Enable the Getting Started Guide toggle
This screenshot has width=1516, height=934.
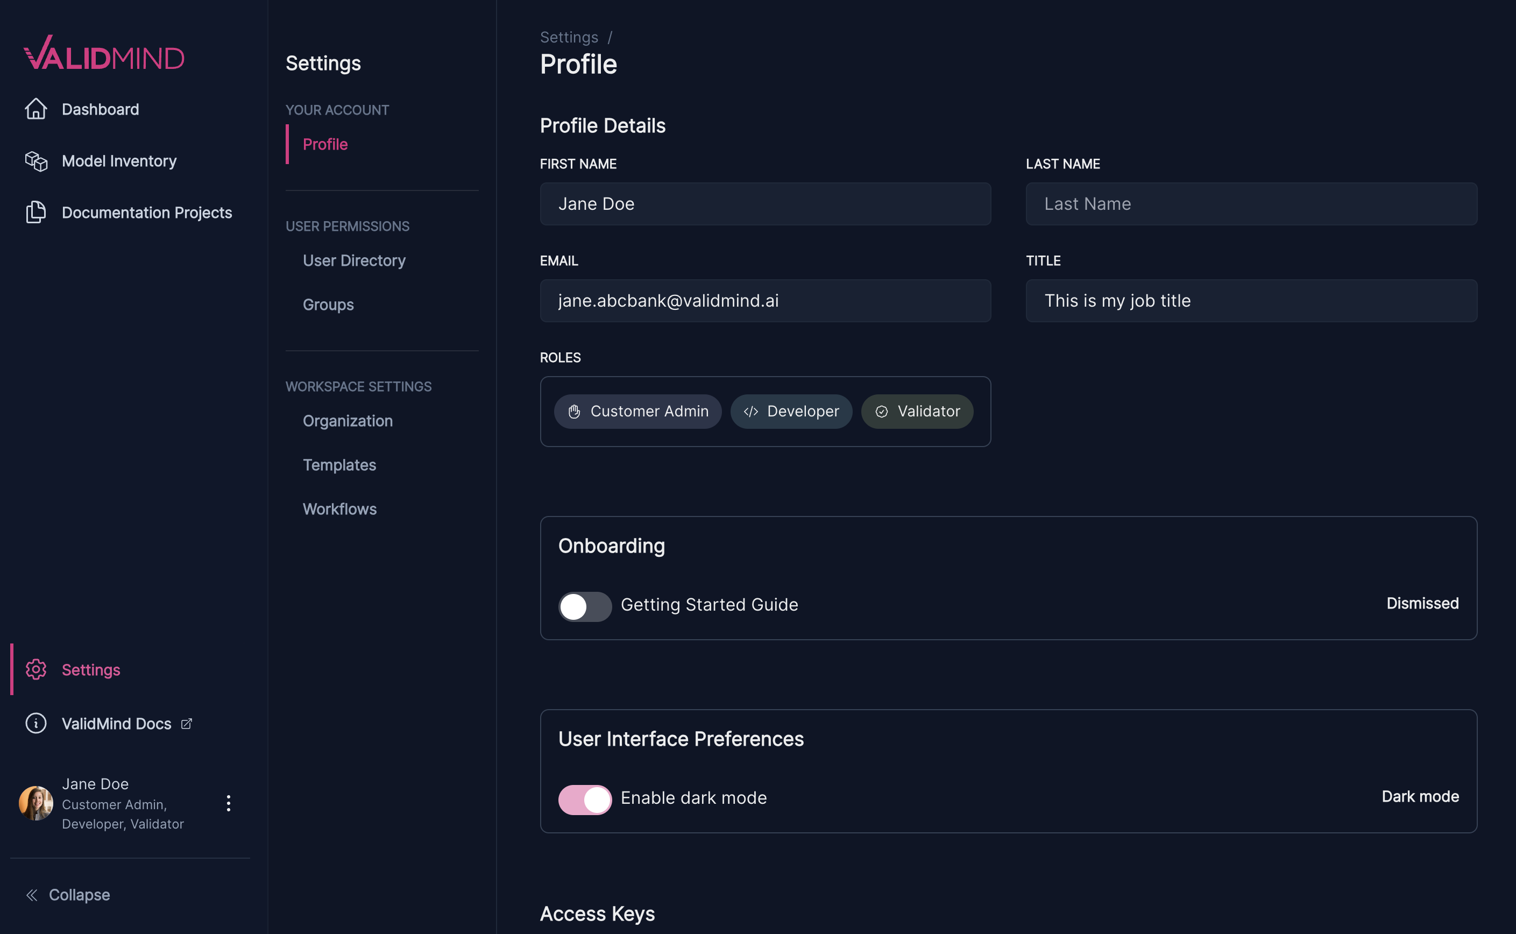(584, 606)
